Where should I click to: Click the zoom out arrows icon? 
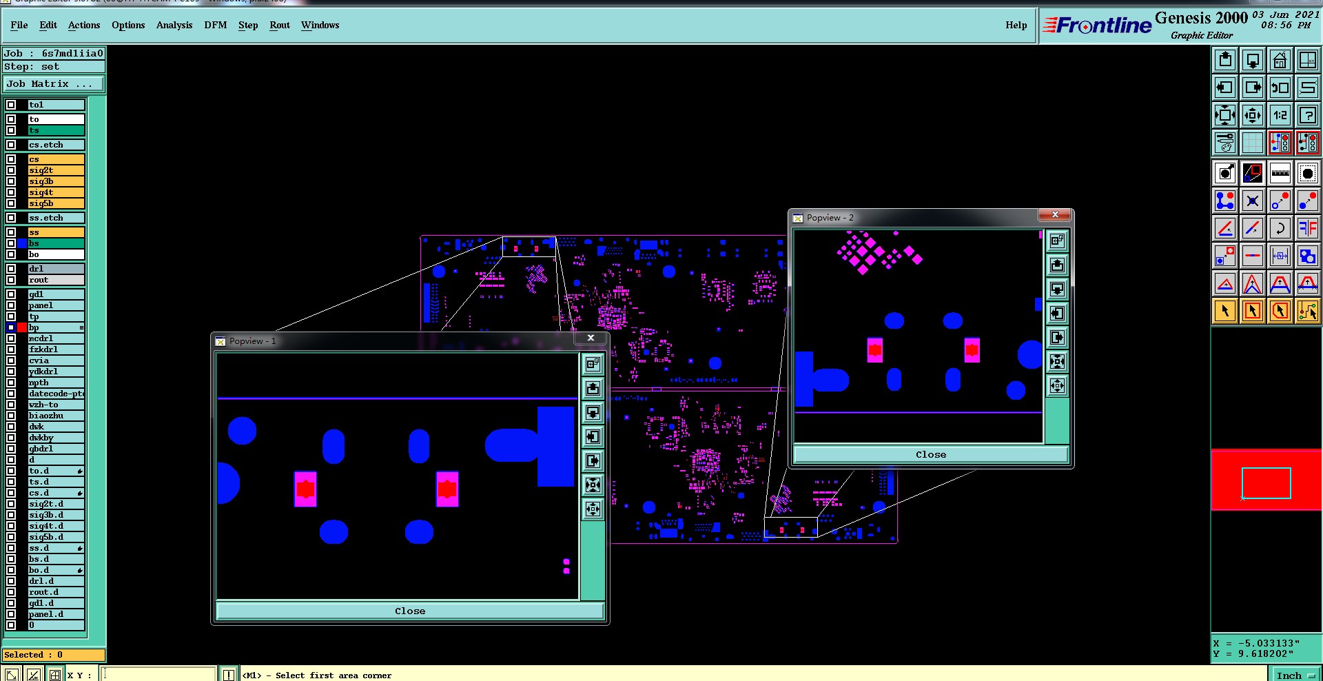[1253, 115]
